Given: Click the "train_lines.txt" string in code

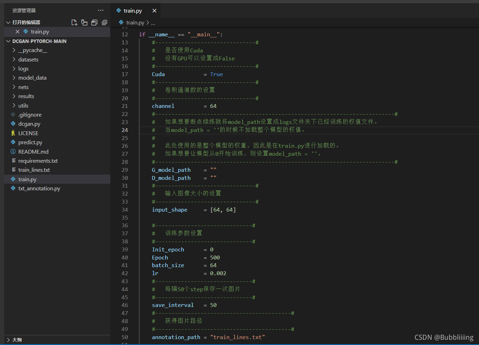Looking at the screenshot, I should pos(238,337).
